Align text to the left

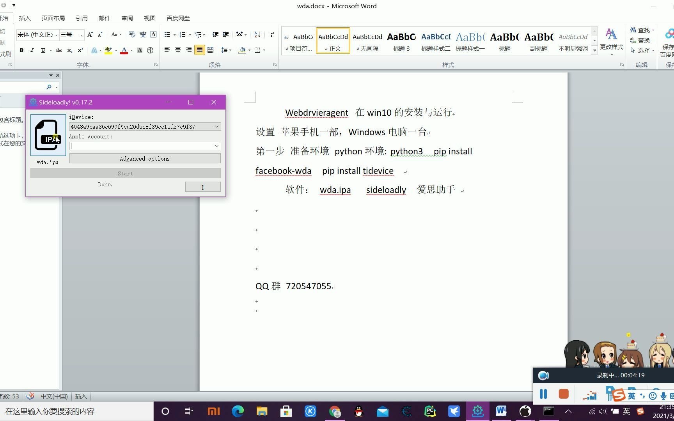[x=167, y=50]
